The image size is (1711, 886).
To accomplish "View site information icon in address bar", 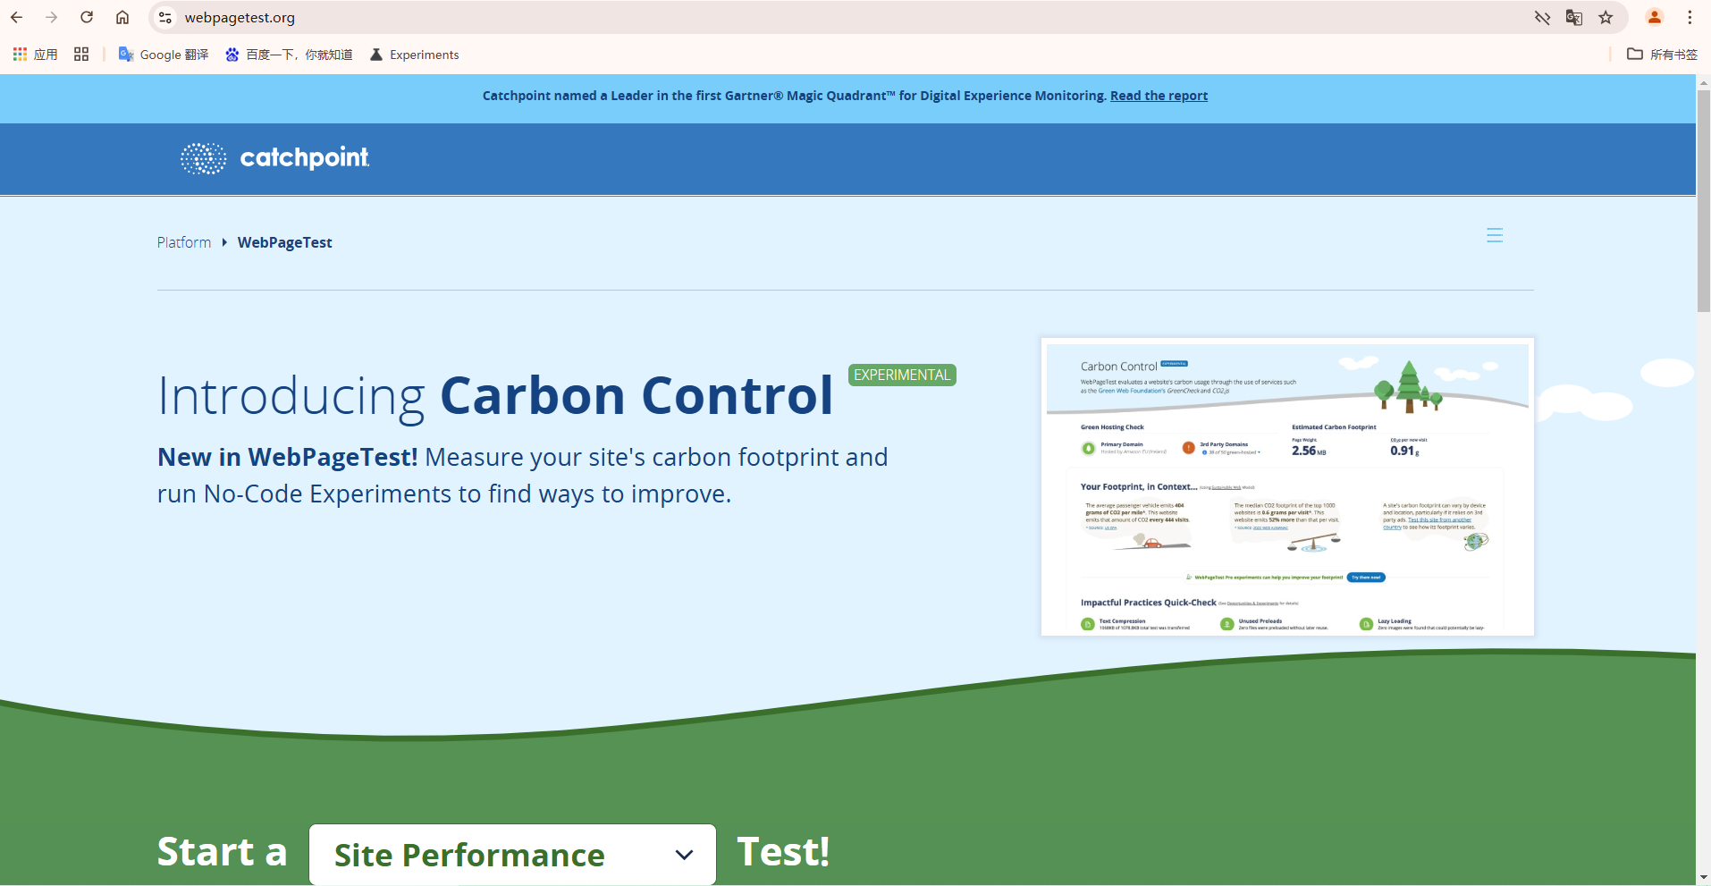I will (x=165, y=17).
